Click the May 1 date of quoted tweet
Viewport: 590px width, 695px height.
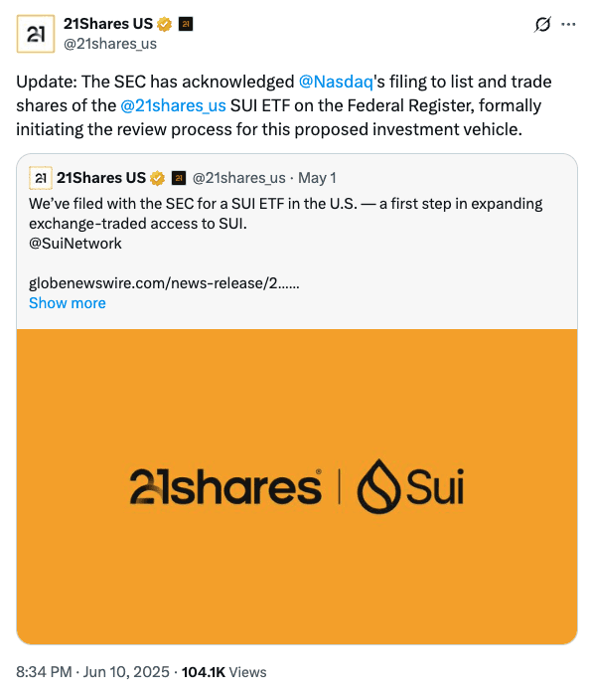[x=317, y=178]
